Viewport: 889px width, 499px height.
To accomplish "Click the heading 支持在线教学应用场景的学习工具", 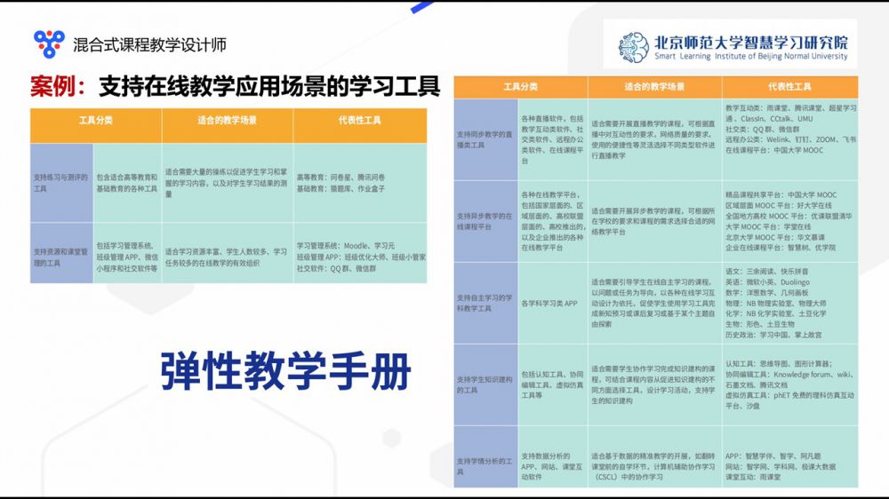I will pyautogui.click(x=269, y=87).
